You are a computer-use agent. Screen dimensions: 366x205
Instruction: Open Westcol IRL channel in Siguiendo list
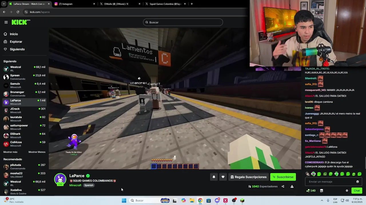click(24, 69)
